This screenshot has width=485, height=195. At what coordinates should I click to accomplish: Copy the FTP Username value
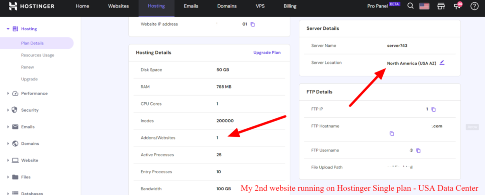(x=418, y=151)
